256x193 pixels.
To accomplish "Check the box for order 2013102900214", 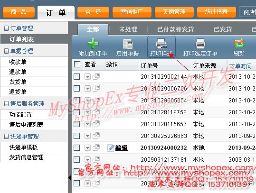I will point(77,76).
